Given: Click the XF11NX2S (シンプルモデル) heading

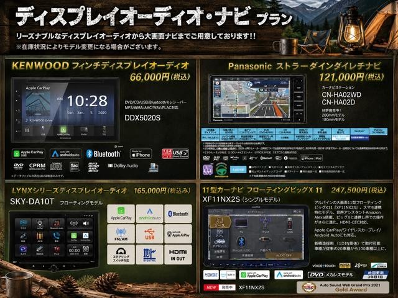Looking at the screenshot, I should pos(241,199).
